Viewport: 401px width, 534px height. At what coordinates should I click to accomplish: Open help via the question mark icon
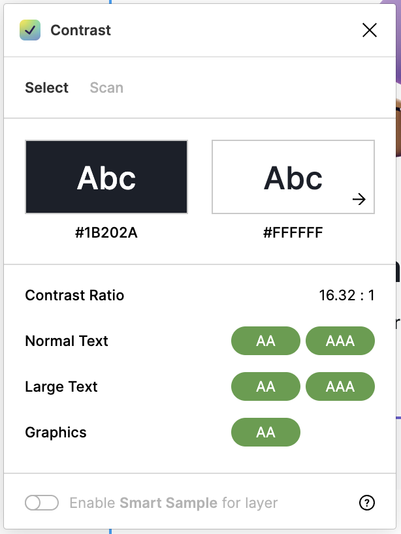367,503
